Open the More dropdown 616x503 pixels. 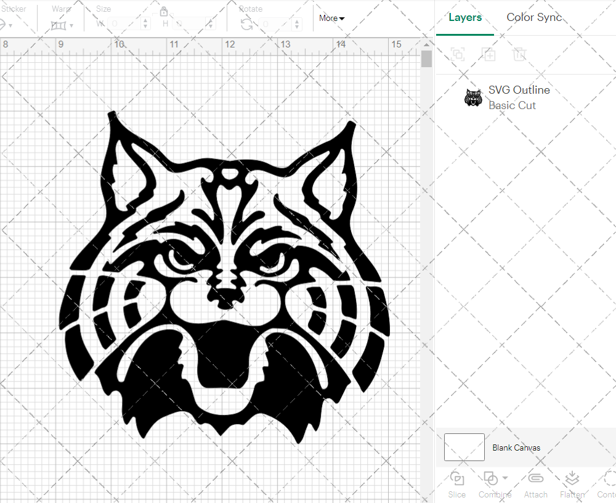pyautogui.click(x=331, y=18)
